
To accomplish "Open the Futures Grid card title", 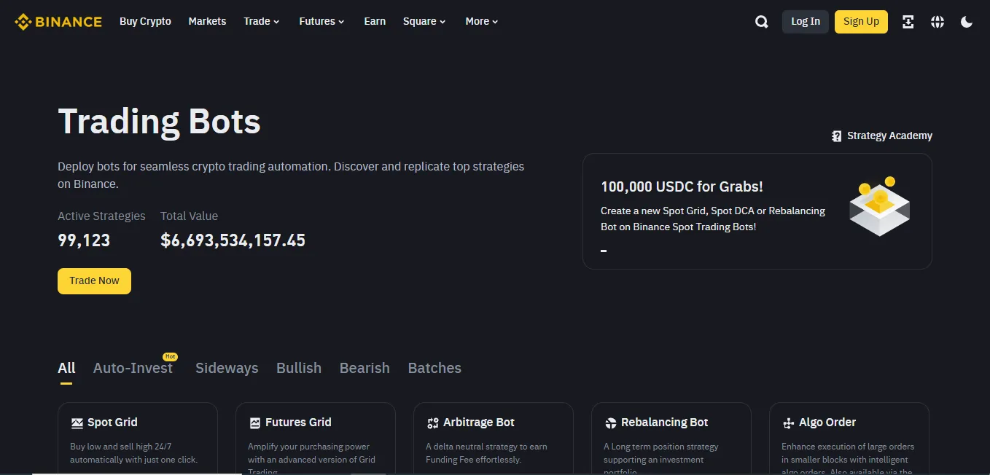I will (x=298, y=423).
